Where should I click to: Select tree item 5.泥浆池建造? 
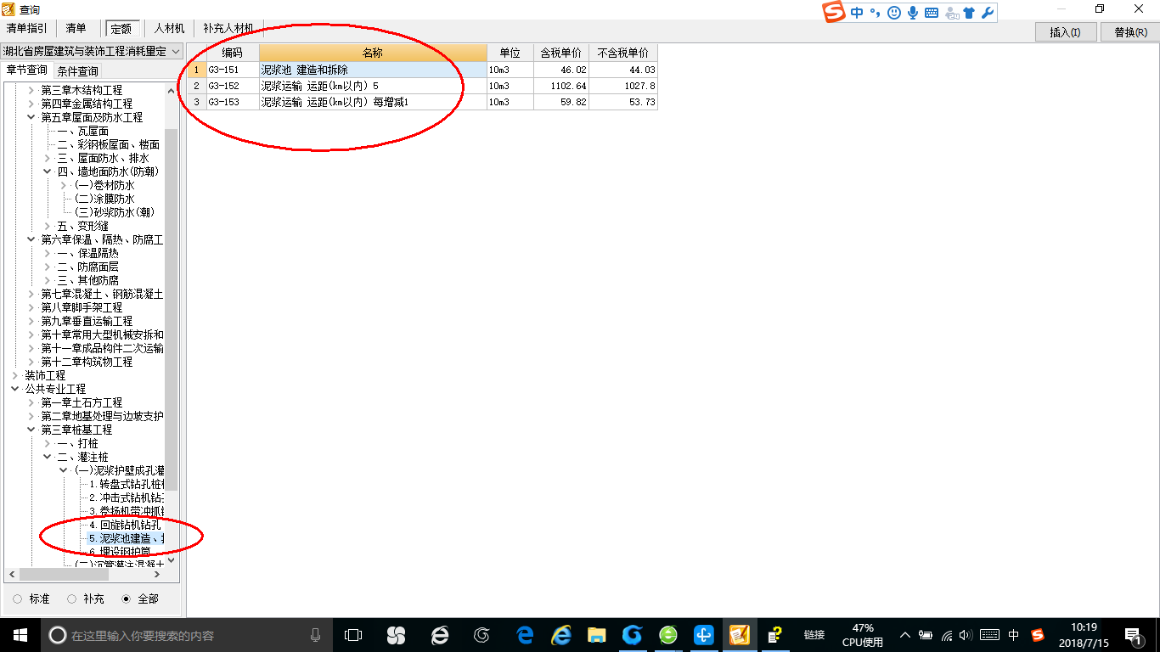pyautogui.click(x=127, y=538)
